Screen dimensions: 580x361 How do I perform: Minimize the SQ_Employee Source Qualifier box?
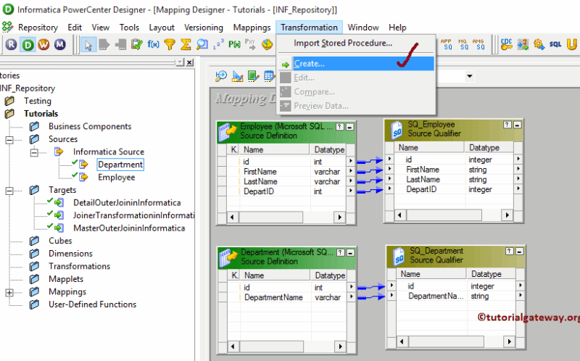[517, 125]
